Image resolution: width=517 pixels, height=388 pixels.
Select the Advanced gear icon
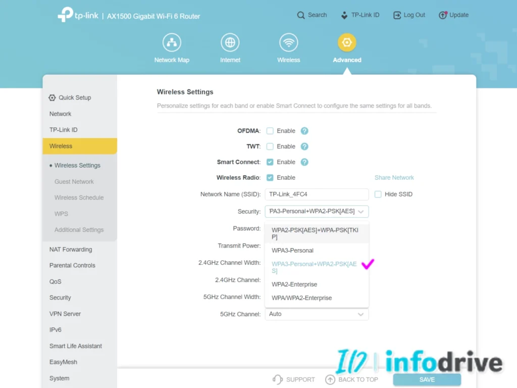pos(347,42)
